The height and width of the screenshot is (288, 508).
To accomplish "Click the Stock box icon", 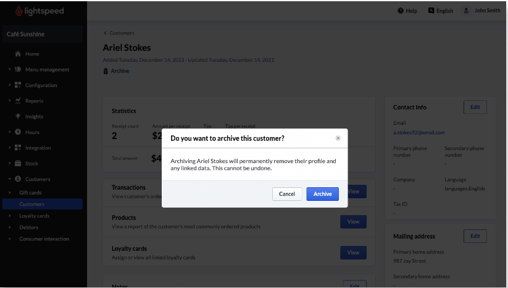I will 18,164.
